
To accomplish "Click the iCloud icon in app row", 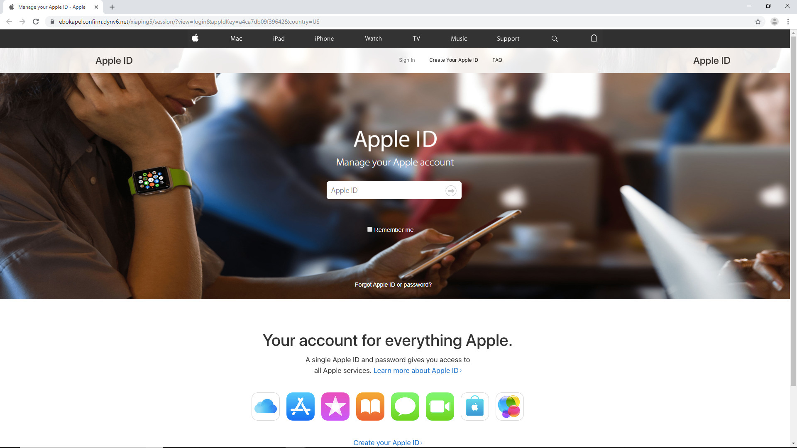I will click(x=265, y=406).
